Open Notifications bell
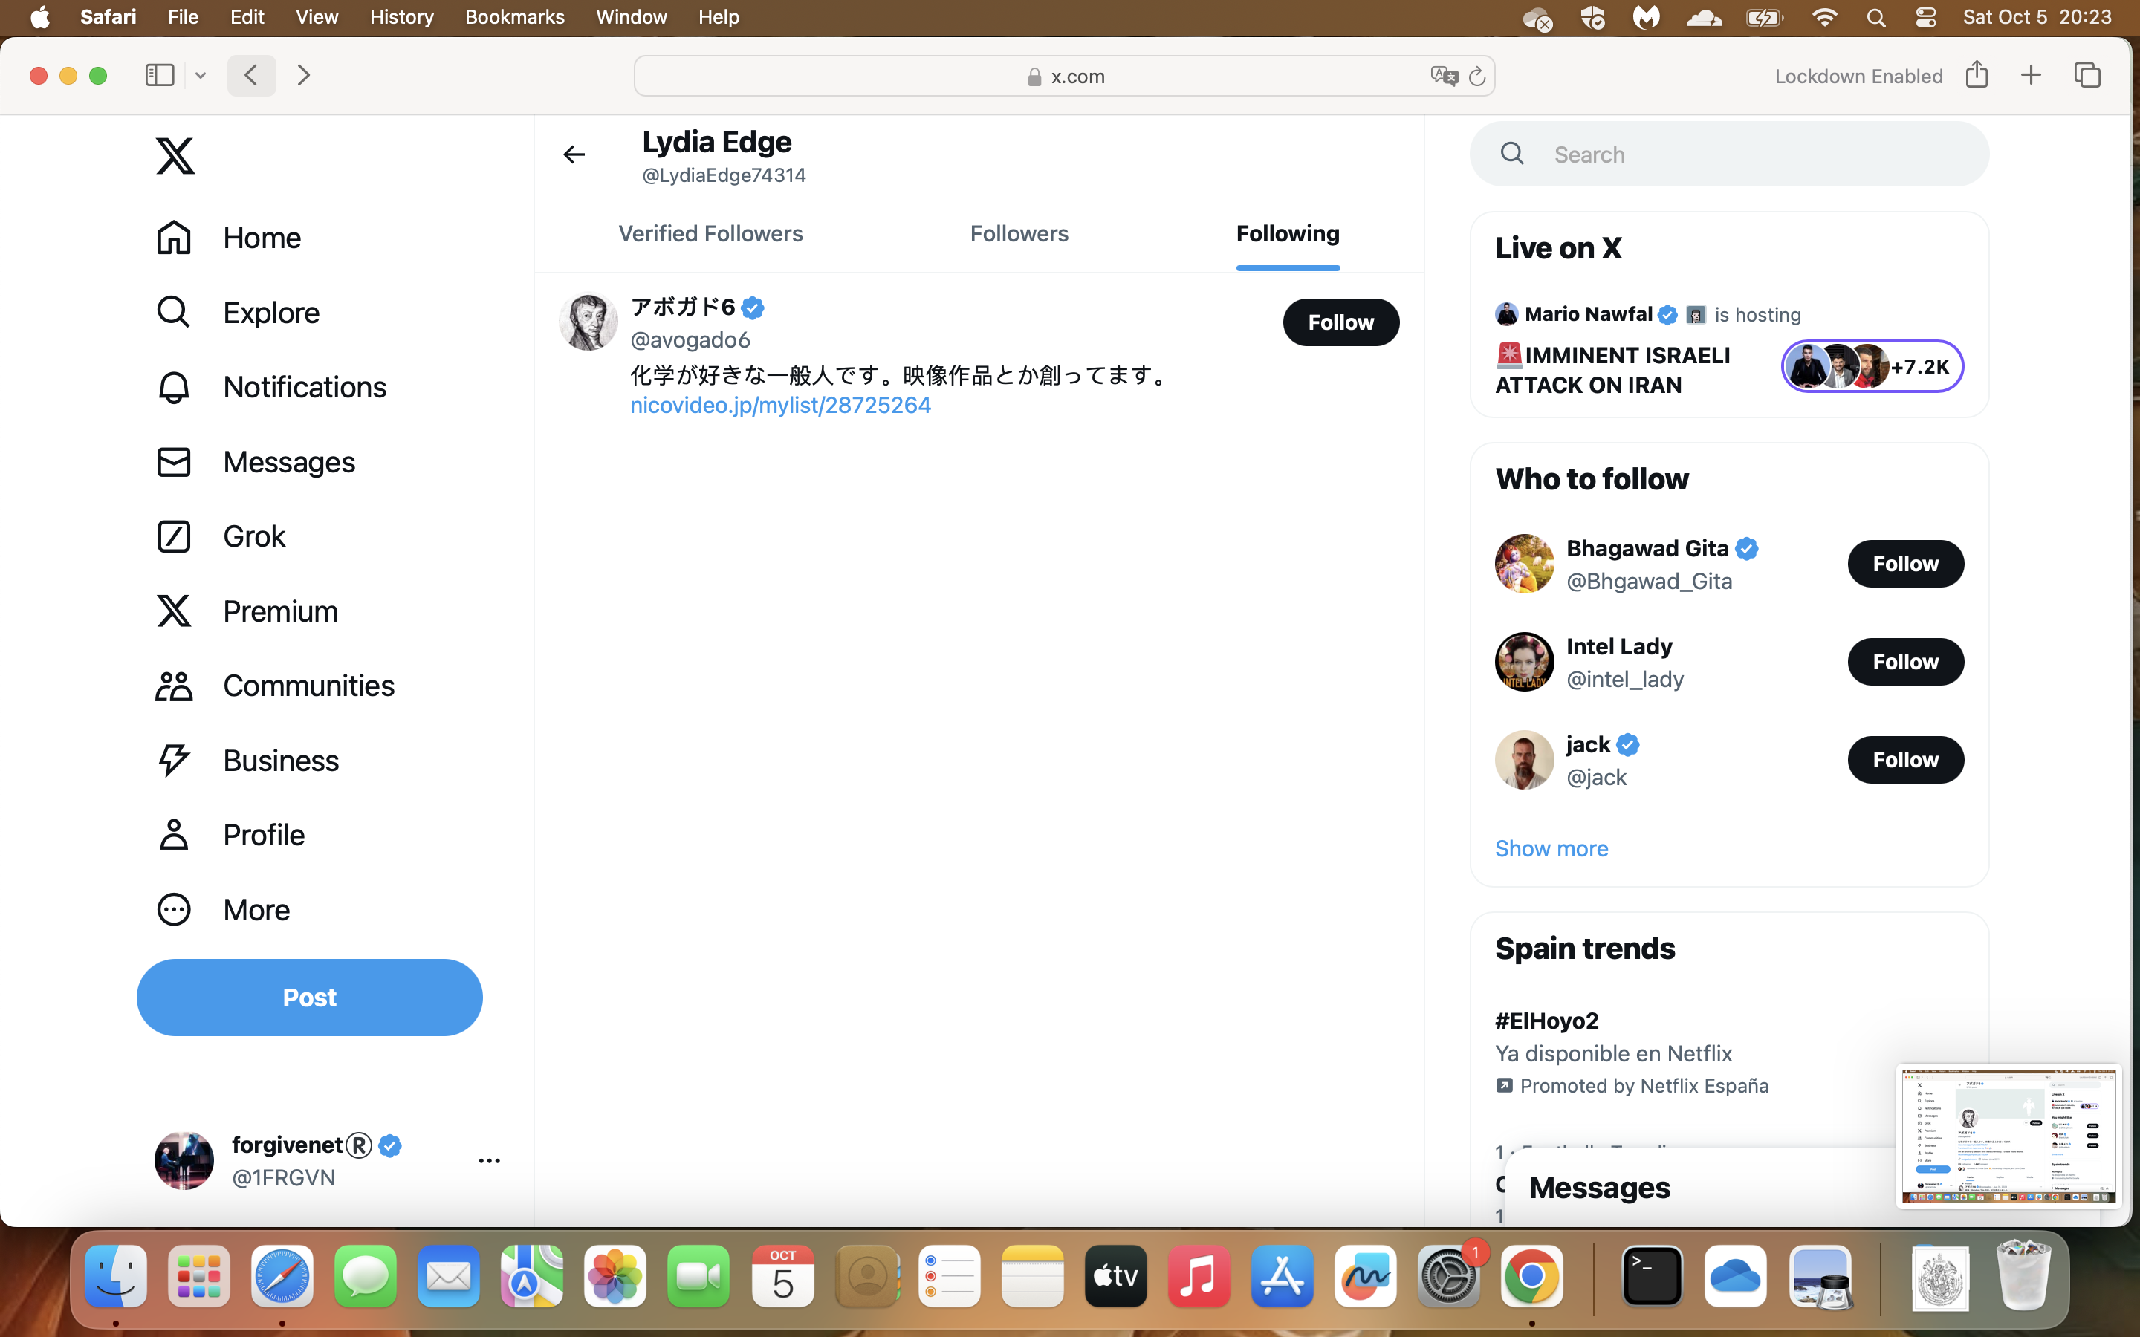The height and width of the screenshot is (1337, 2140). click(270, 386)
